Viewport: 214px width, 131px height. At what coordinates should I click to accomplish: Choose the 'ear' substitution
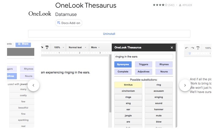[128, 109]
